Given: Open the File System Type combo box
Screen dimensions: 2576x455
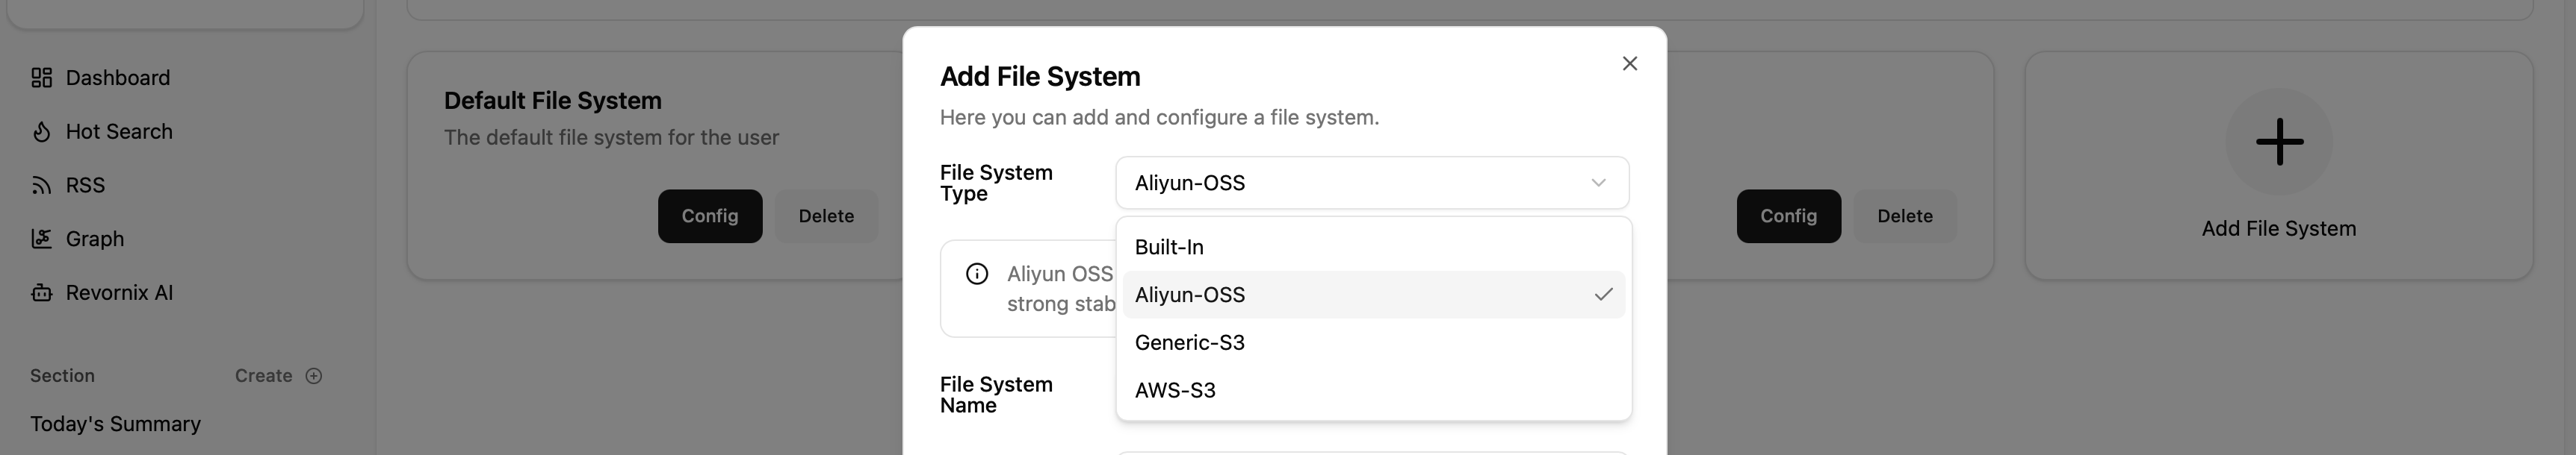Looking at the screenshot, I should tap(1370, 183).
